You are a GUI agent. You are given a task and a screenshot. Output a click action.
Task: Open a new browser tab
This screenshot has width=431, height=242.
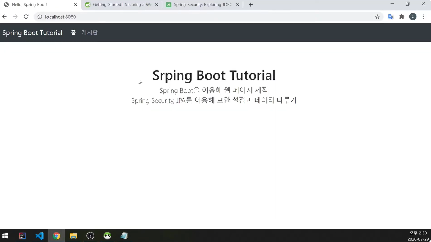[x=251, y=5]
